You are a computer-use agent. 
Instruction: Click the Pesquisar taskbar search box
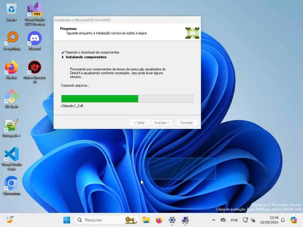[106, 220]
